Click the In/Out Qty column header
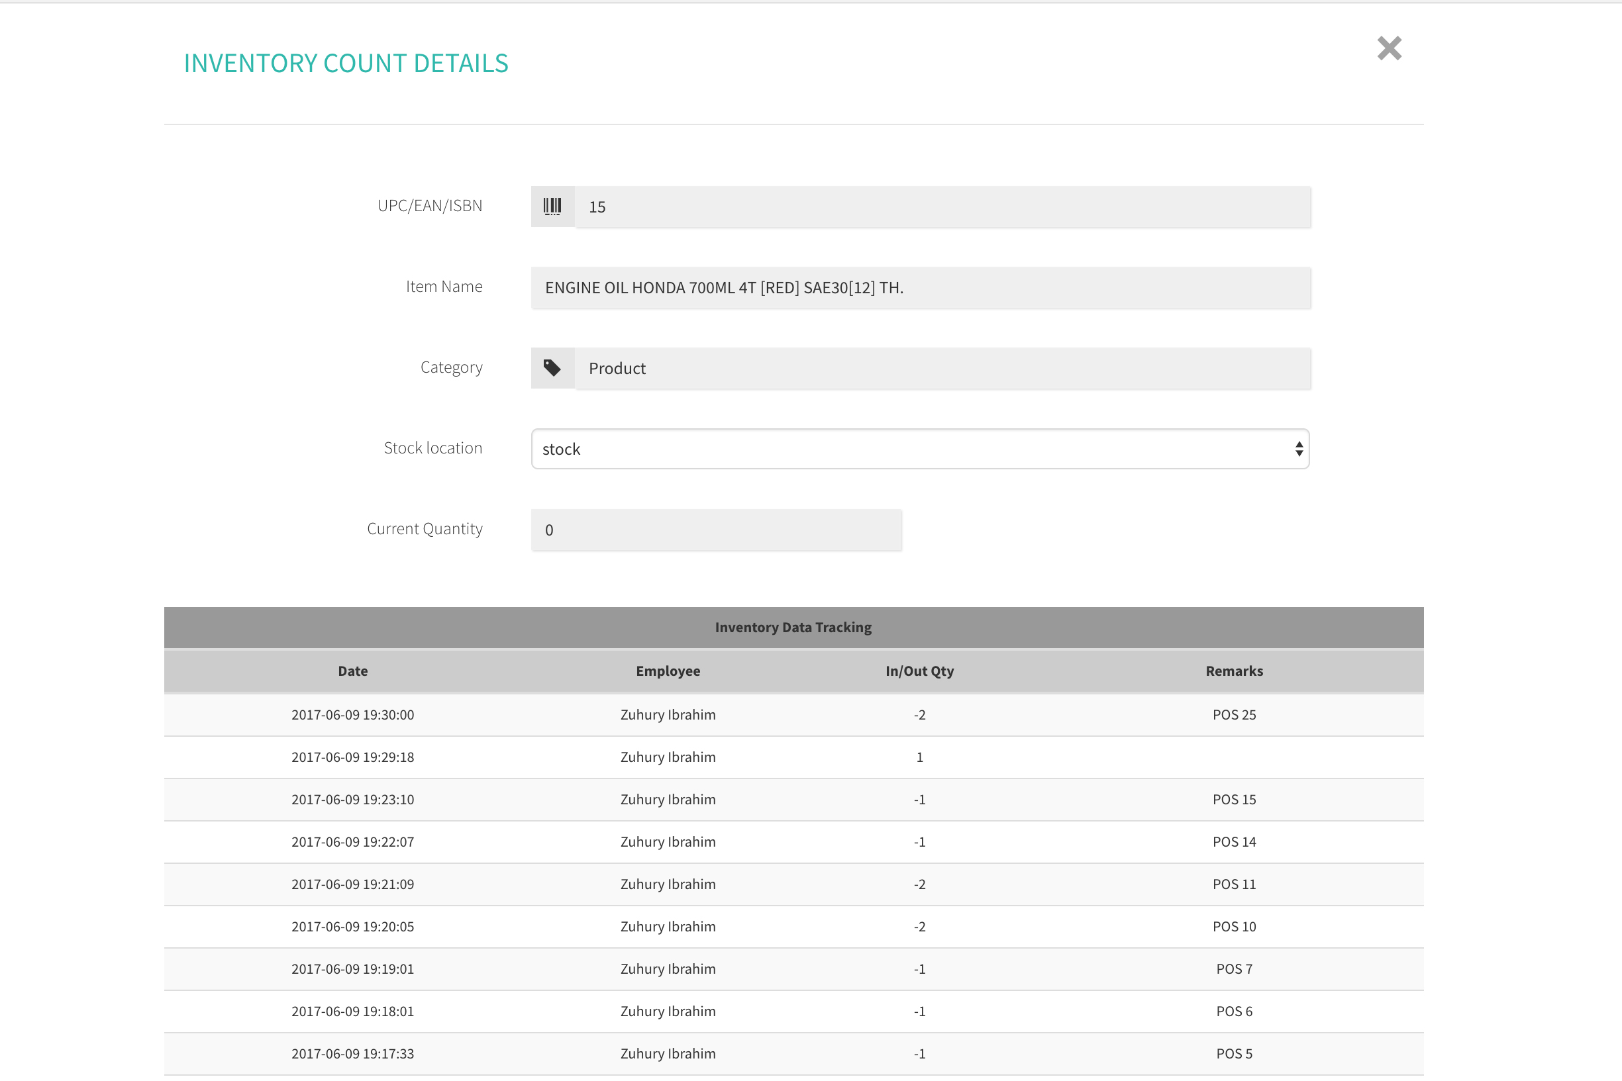 pyautogui.click(x=919, y=671)
